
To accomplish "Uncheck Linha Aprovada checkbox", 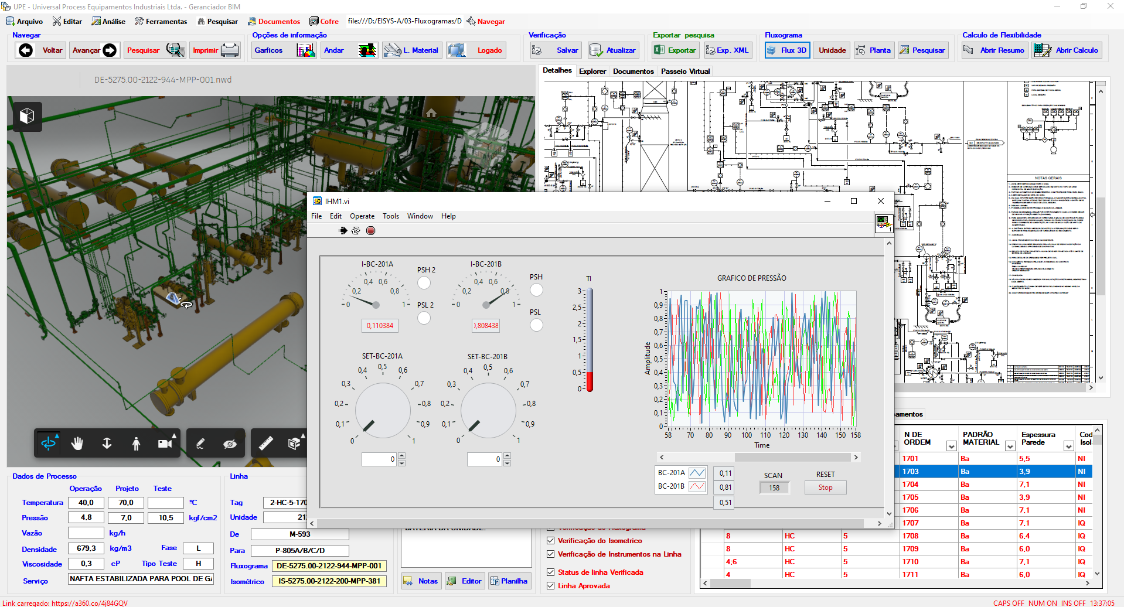I will 550,586.
